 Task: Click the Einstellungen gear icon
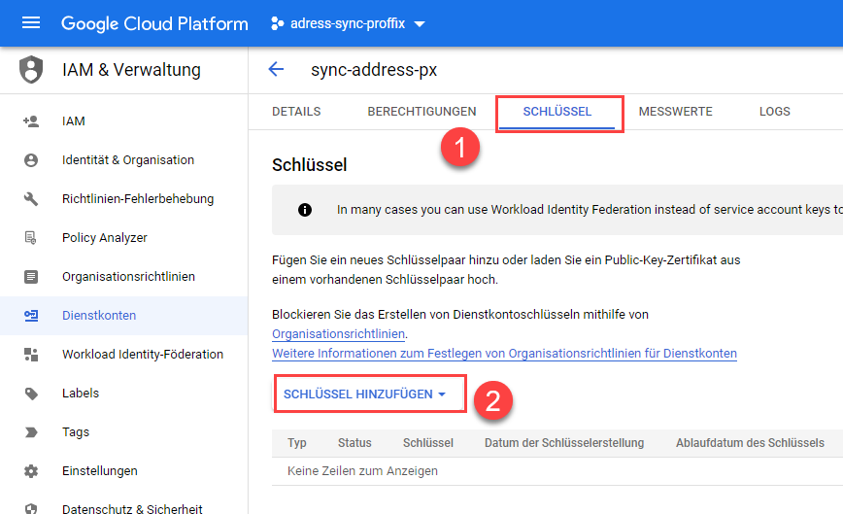pyautogui.click(x=31, y=471)
